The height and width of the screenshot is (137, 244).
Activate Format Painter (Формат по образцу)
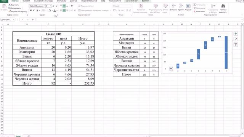coord(18,11)
